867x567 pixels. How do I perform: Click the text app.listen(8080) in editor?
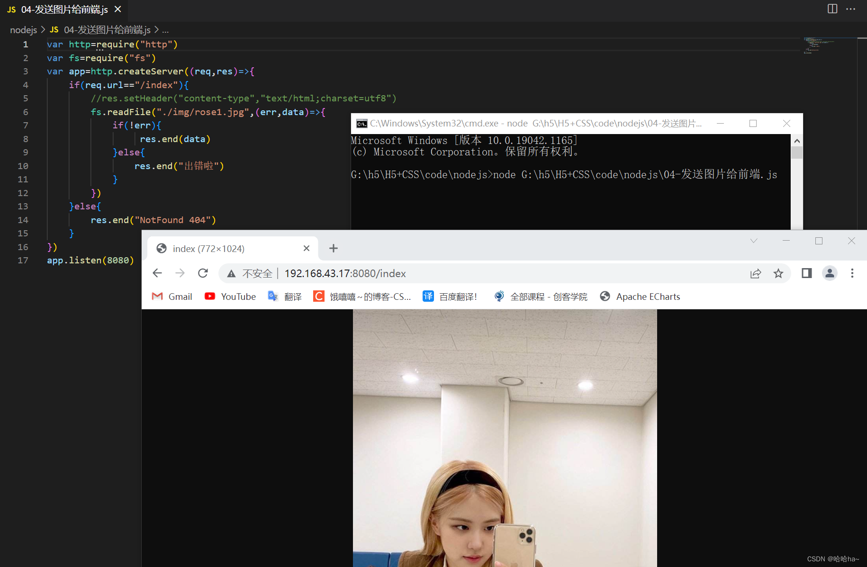click(90, 260)
